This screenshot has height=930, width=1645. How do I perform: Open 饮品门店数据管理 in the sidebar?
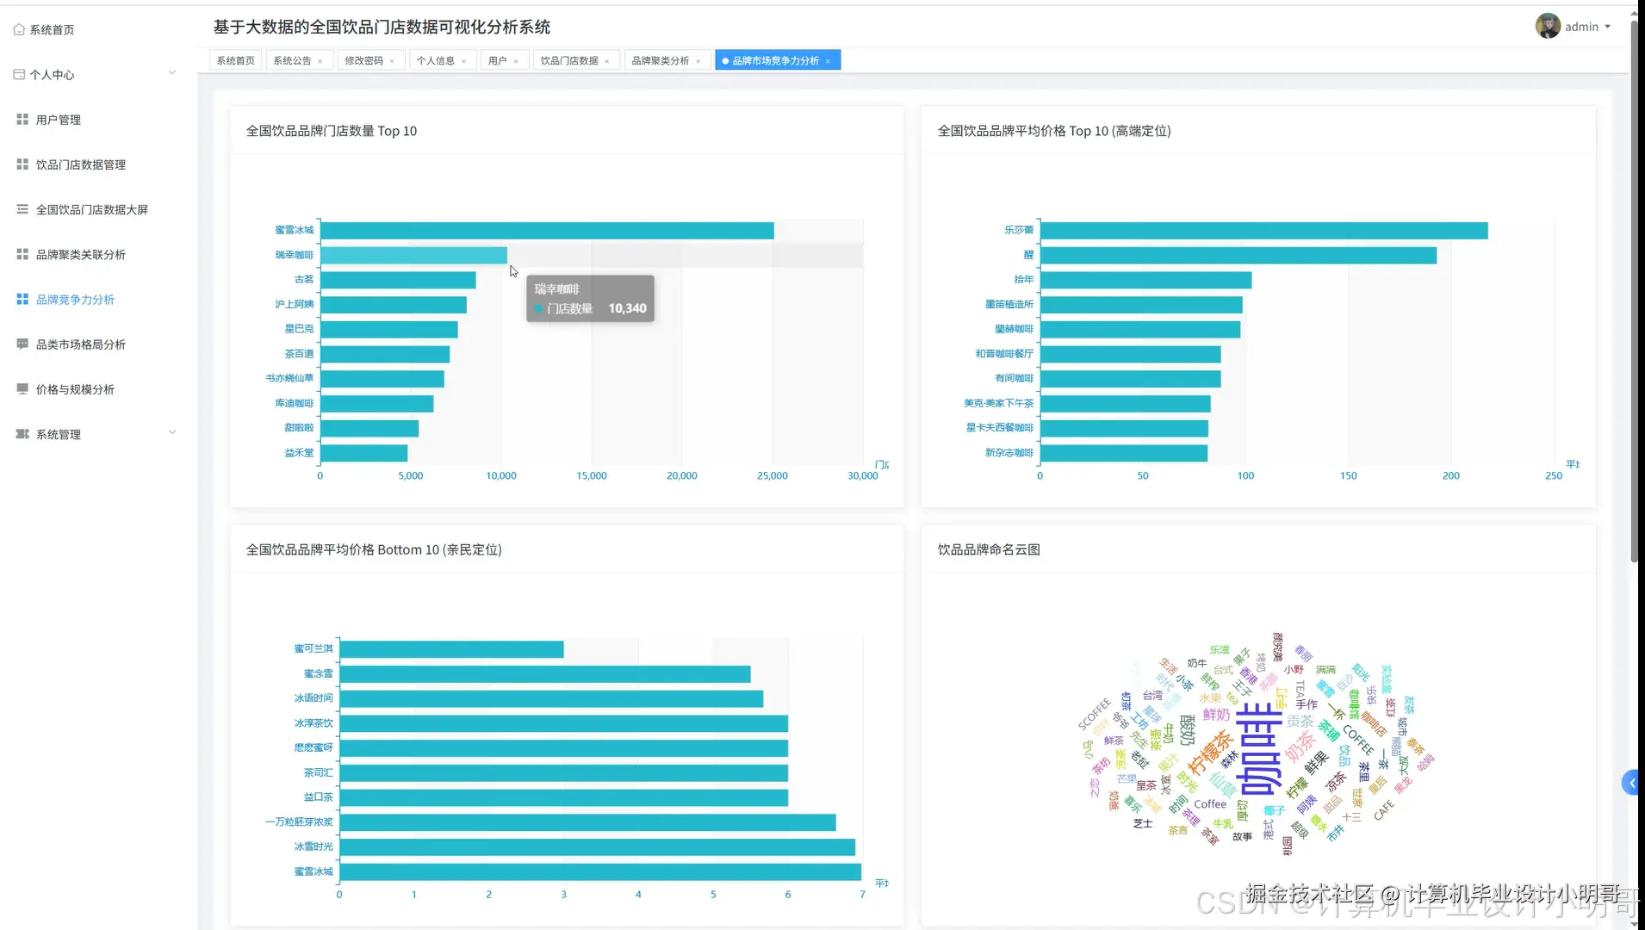point(81,164)
